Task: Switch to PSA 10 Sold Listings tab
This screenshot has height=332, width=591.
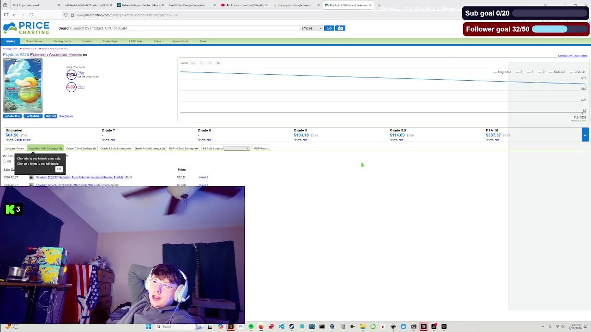Action: (184, 148)
